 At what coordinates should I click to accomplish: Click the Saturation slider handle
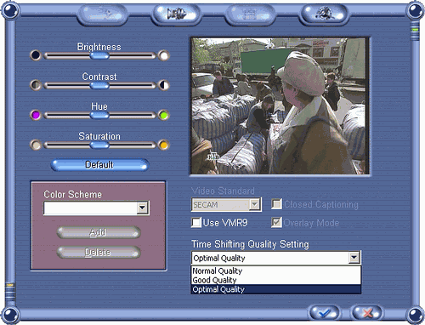click(x=99, y=145)
